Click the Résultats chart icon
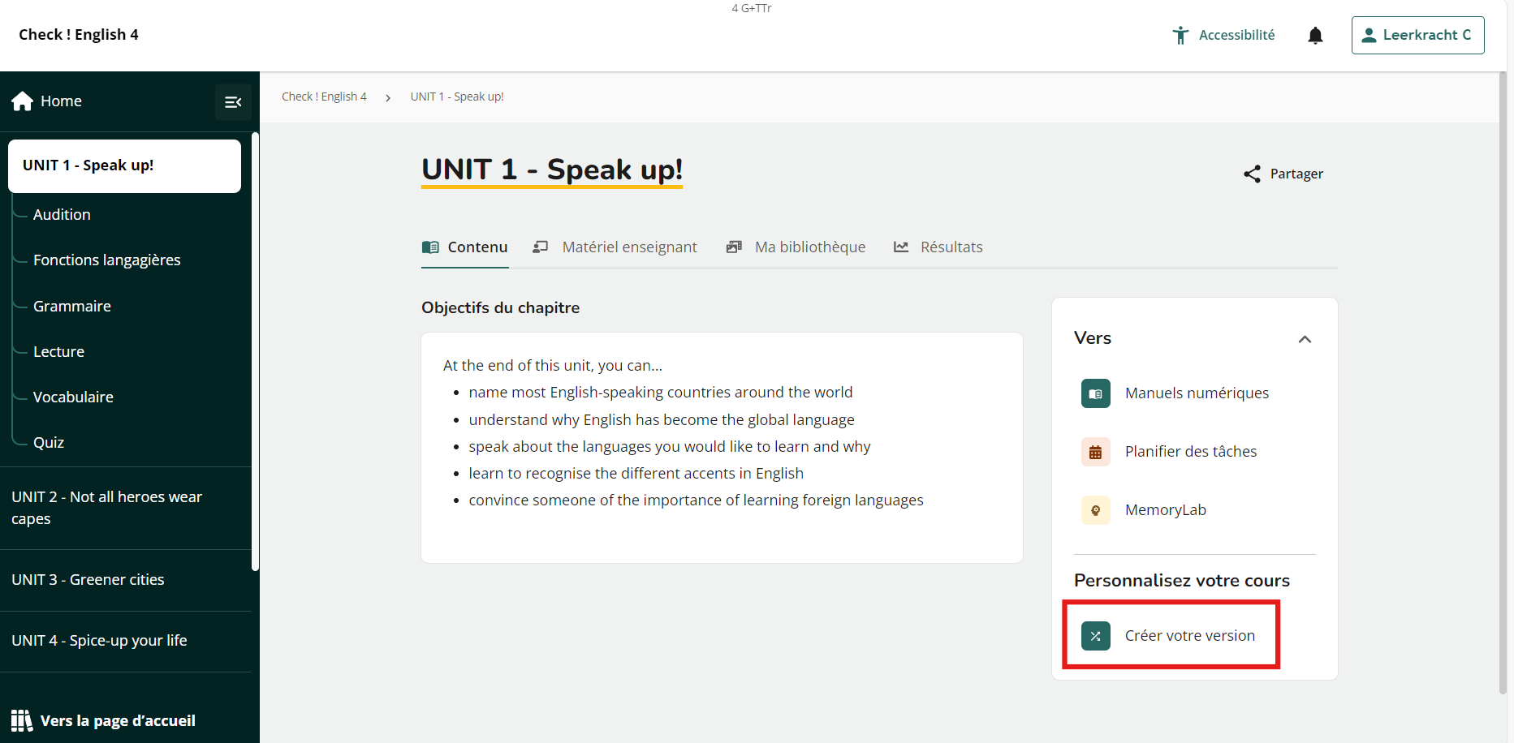 tap(901, 247)
